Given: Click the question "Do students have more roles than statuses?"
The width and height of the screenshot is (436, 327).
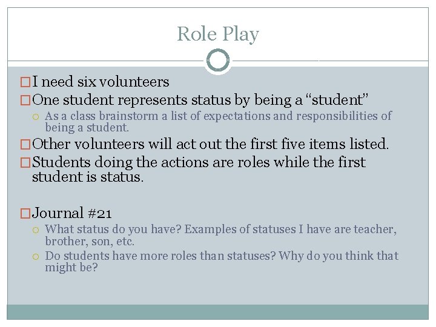Looking at the screenshot, I should click(222, 256).
